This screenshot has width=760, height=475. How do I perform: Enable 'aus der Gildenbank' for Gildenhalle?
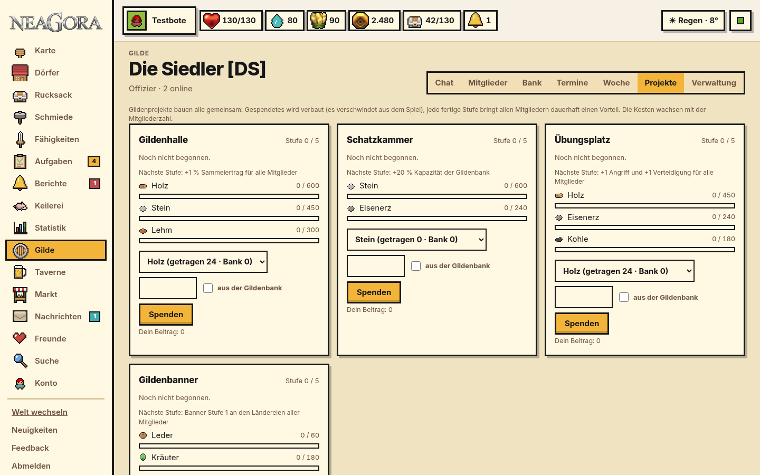point(208,288)
